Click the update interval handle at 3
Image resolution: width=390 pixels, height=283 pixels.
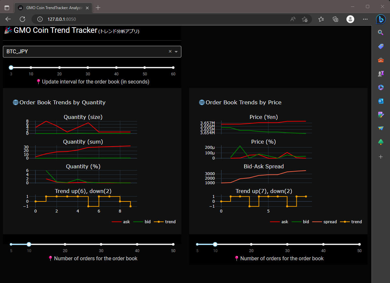11,68
